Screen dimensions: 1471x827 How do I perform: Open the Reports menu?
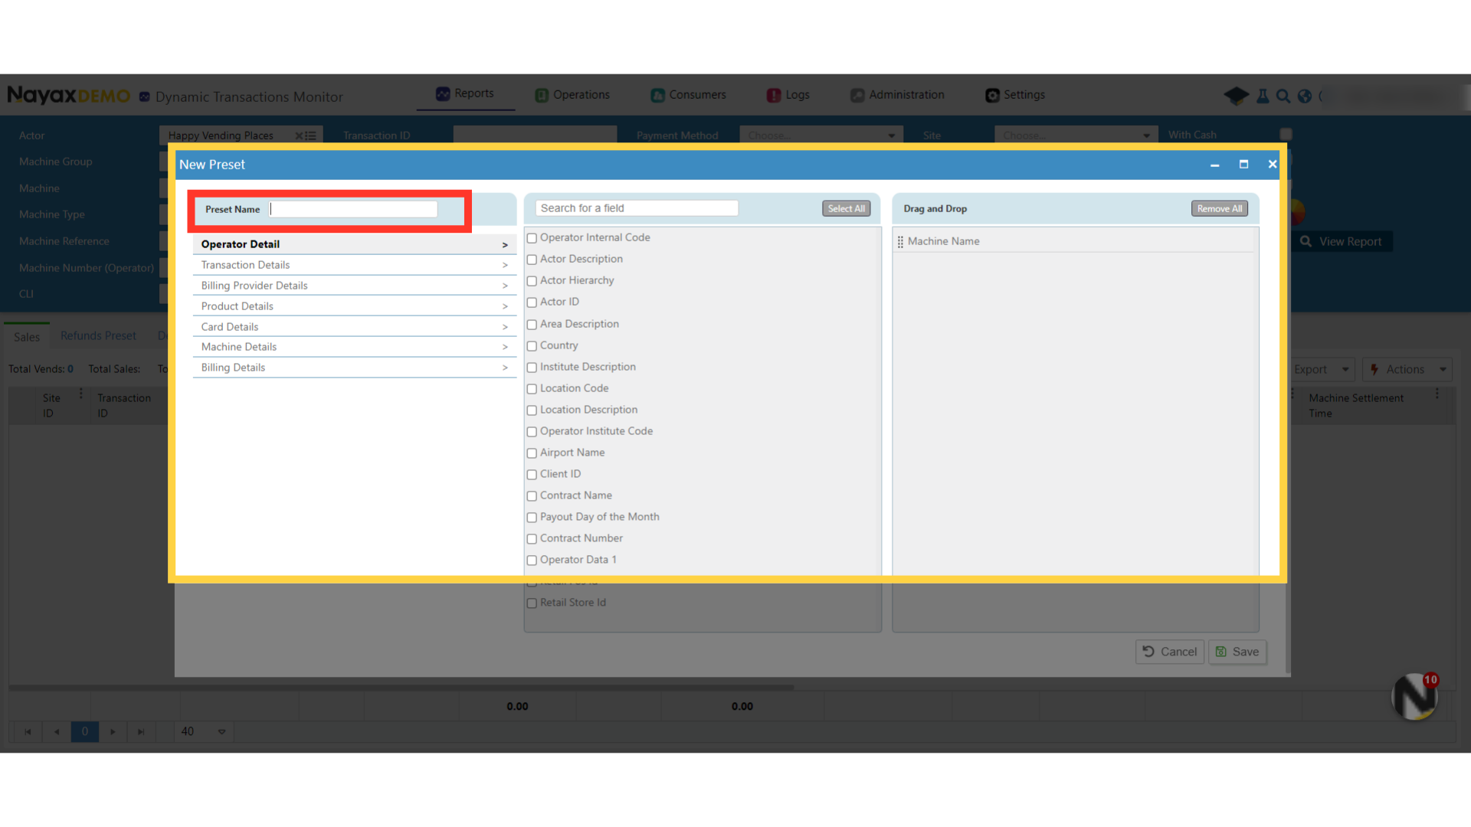[465, 93]
